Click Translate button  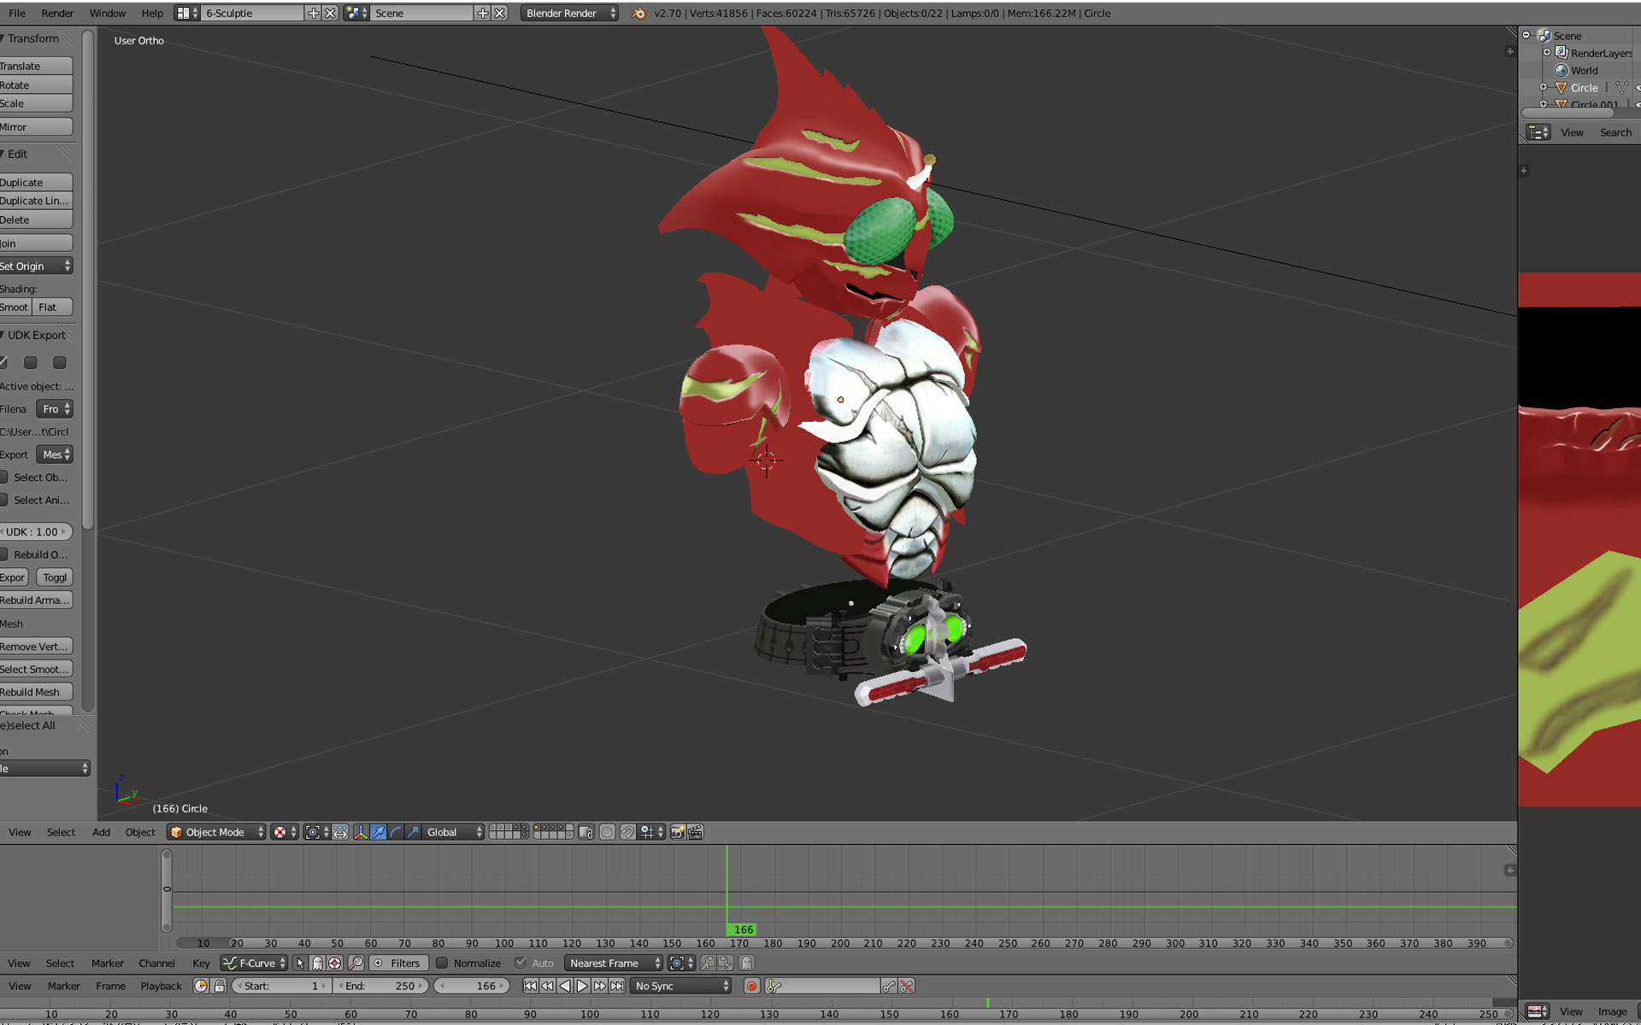pos(36,66)
